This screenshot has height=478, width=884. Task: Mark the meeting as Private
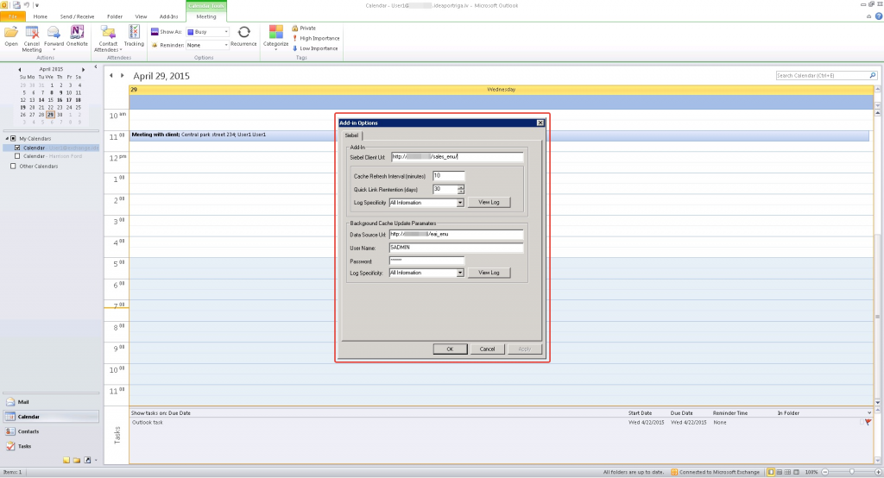[x=303, y=28]
